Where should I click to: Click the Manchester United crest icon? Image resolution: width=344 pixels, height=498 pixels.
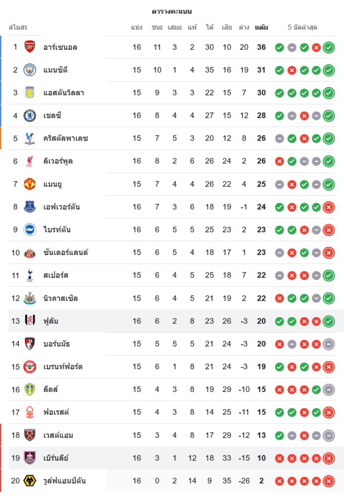30,184
